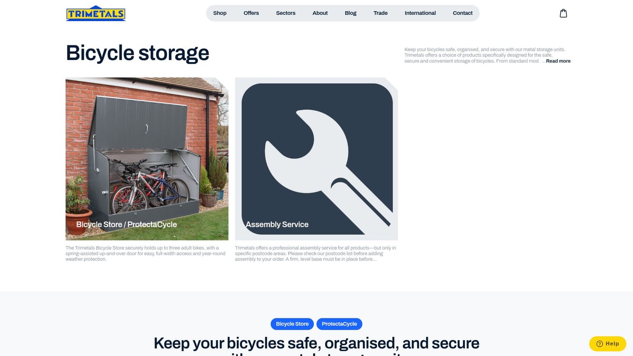Expand description with Read more
This screenshot has height=356, width=633.
pos(558,61)
